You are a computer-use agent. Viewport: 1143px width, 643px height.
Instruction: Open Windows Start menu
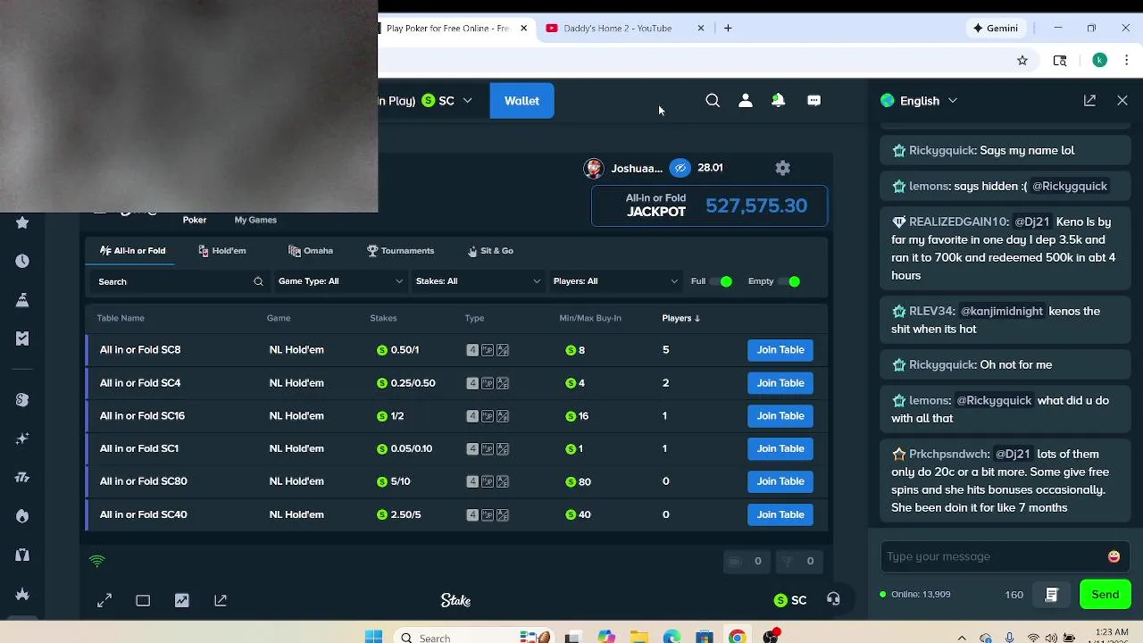373,637
